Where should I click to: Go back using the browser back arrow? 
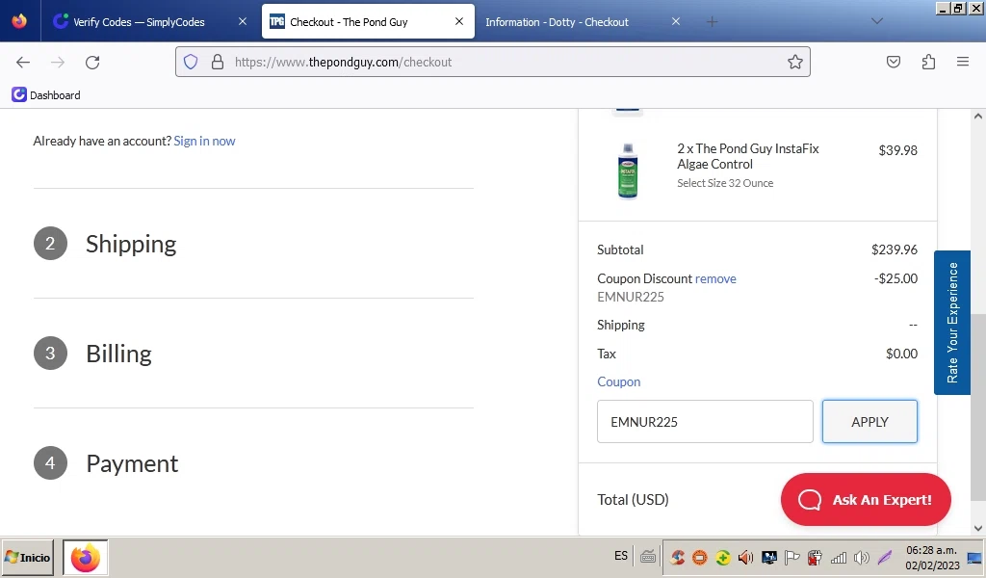23,62
